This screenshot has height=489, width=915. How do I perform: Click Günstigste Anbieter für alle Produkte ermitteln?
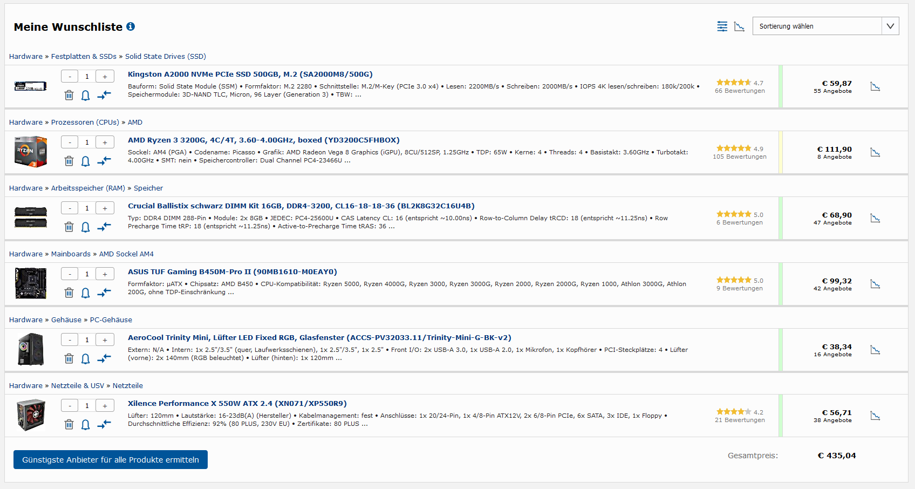pos(111,460)
